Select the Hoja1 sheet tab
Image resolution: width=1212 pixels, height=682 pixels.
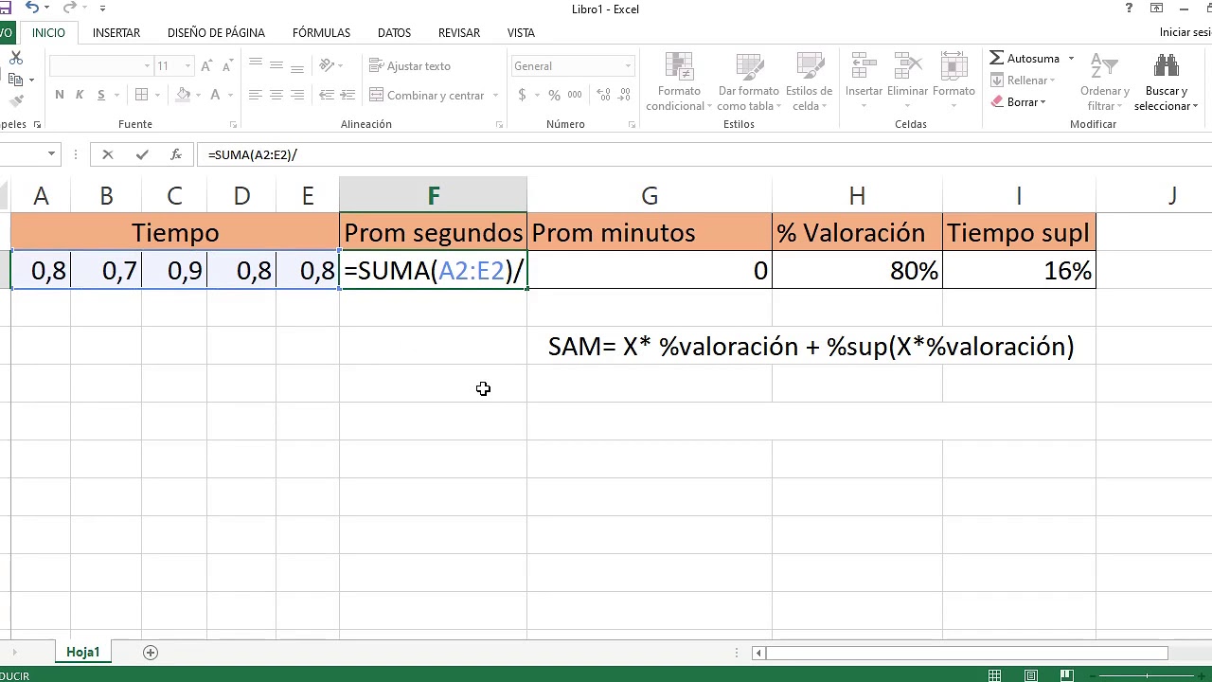coord(82,652)
